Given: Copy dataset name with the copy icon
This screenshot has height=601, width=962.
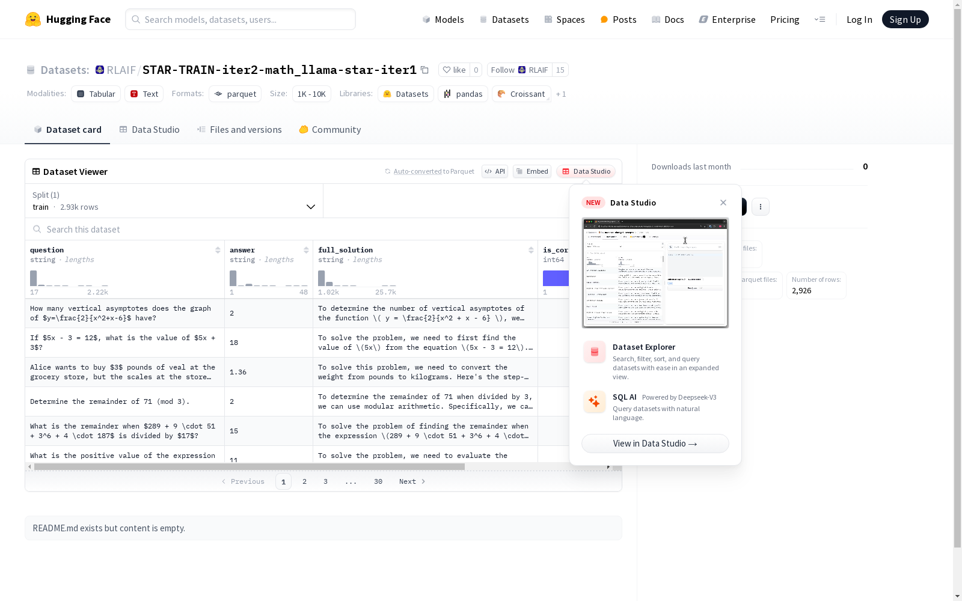Looking at the screenshot, I should tap(424, 70).
